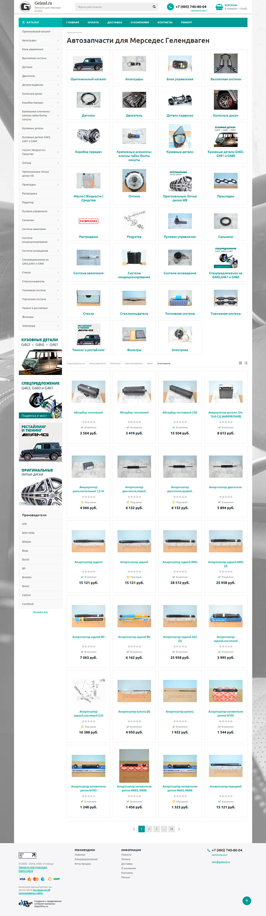Go to next page arrow

179,829
